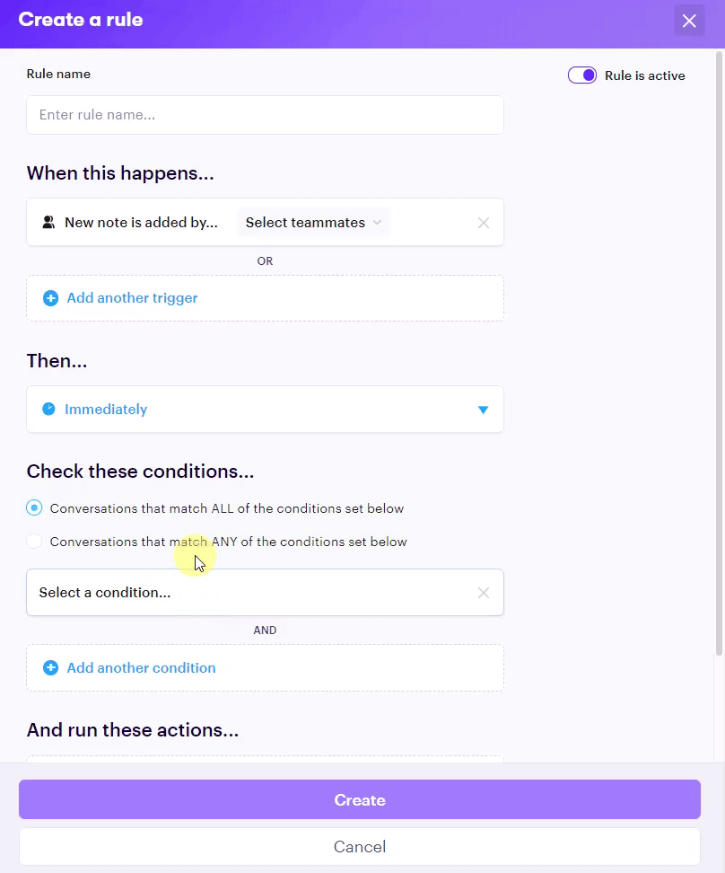725x873 pixels.
Task: Select match ALL conditions radio button
Action: click(34, 508)
